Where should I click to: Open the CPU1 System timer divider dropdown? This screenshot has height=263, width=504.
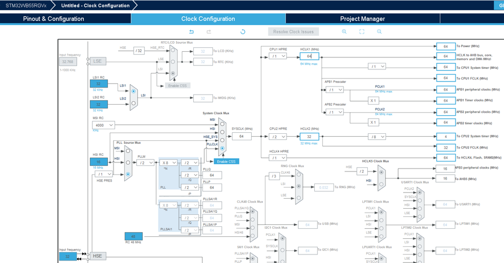(x=377, y=66)
